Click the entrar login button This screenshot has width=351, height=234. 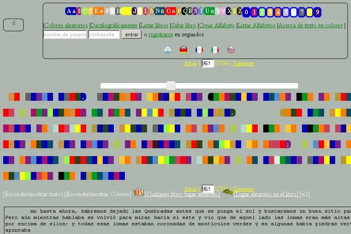point(132,34)
